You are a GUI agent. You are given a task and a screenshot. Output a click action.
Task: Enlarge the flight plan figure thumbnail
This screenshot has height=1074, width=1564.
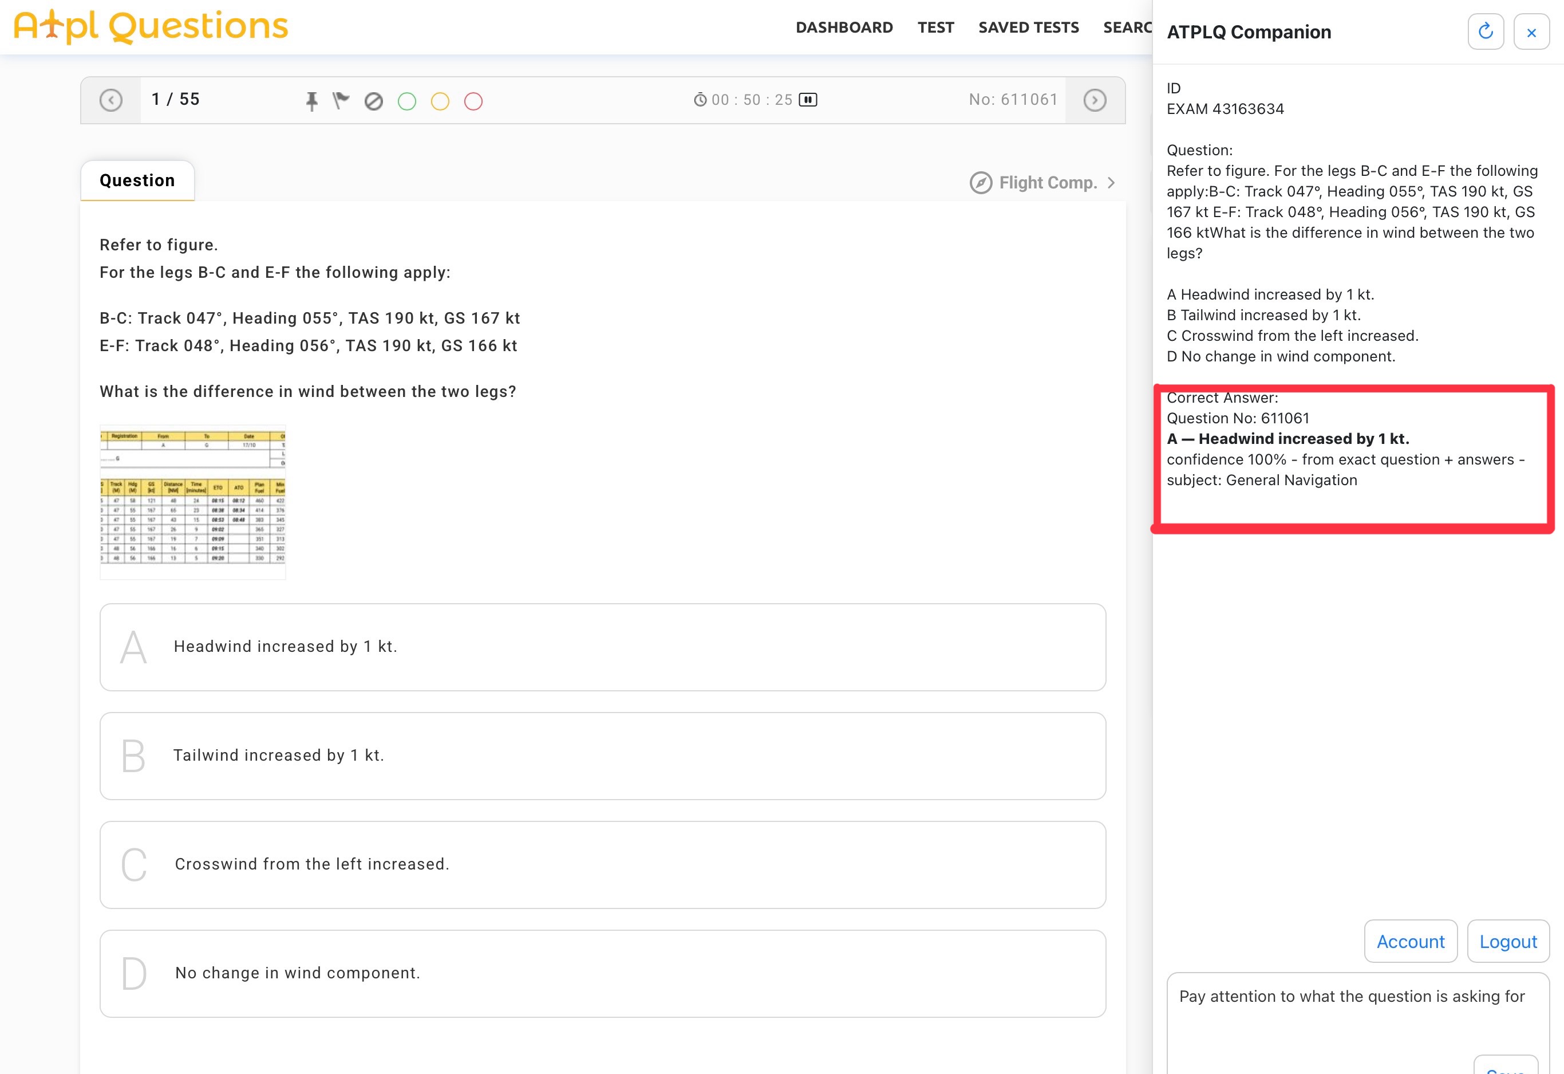pos(193,502)
